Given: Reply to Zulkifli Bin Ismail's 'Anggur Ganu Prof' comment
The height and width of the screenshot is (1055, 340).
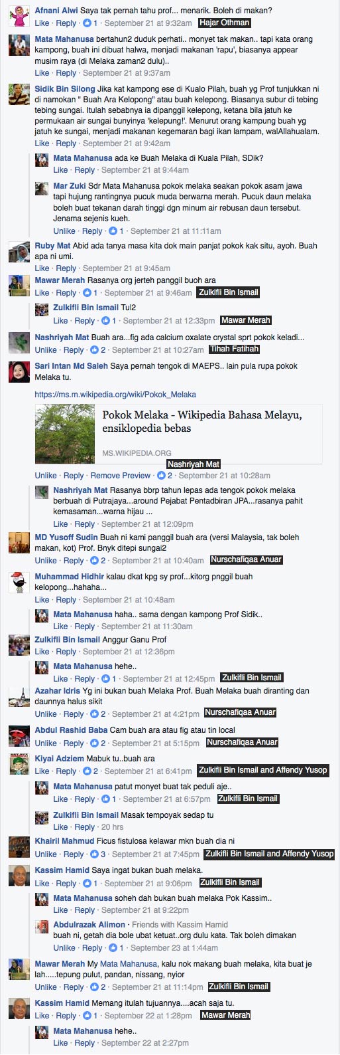Looking at the screenshot, I should click(x=66, y=652).
